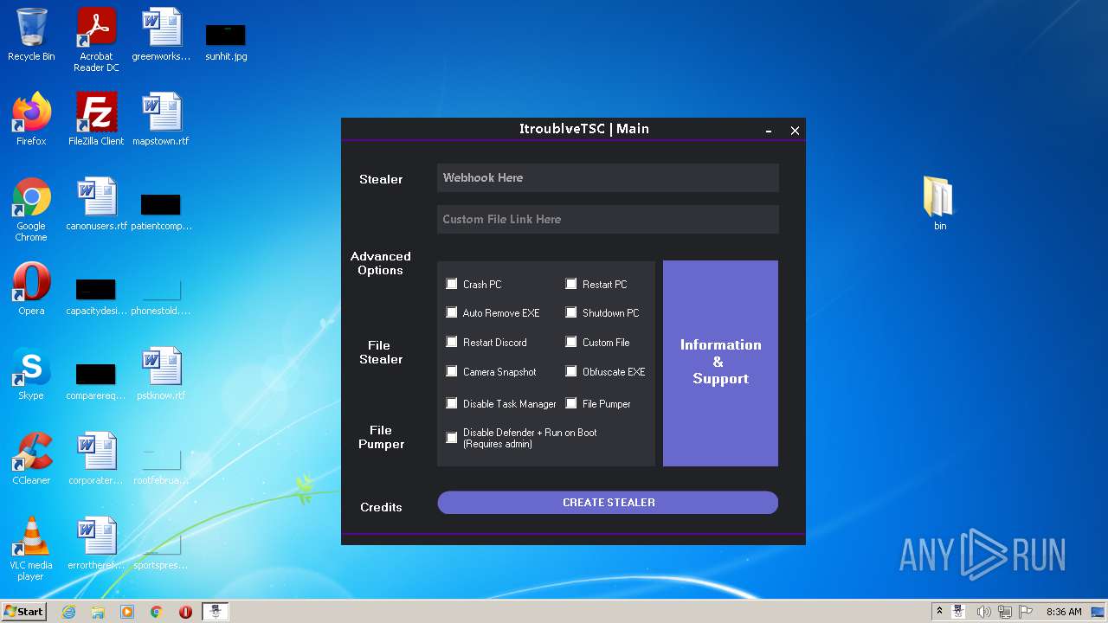Screen dimensions: 1108x623
Task: Open the Windows Start menu
Action: click(x=24, y=612)
